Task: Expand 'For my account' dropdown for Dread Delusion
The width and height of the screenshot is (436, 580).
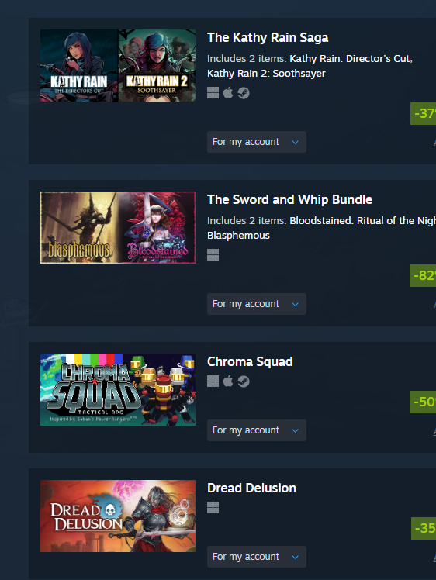Action: [x=257, y=557]
